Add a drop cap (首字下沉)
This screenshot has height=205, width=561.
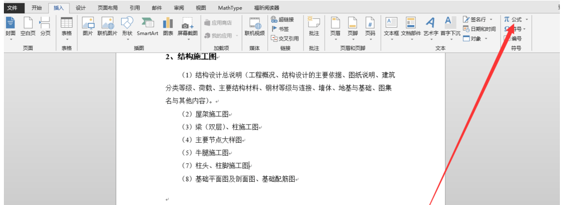point(450,28)
